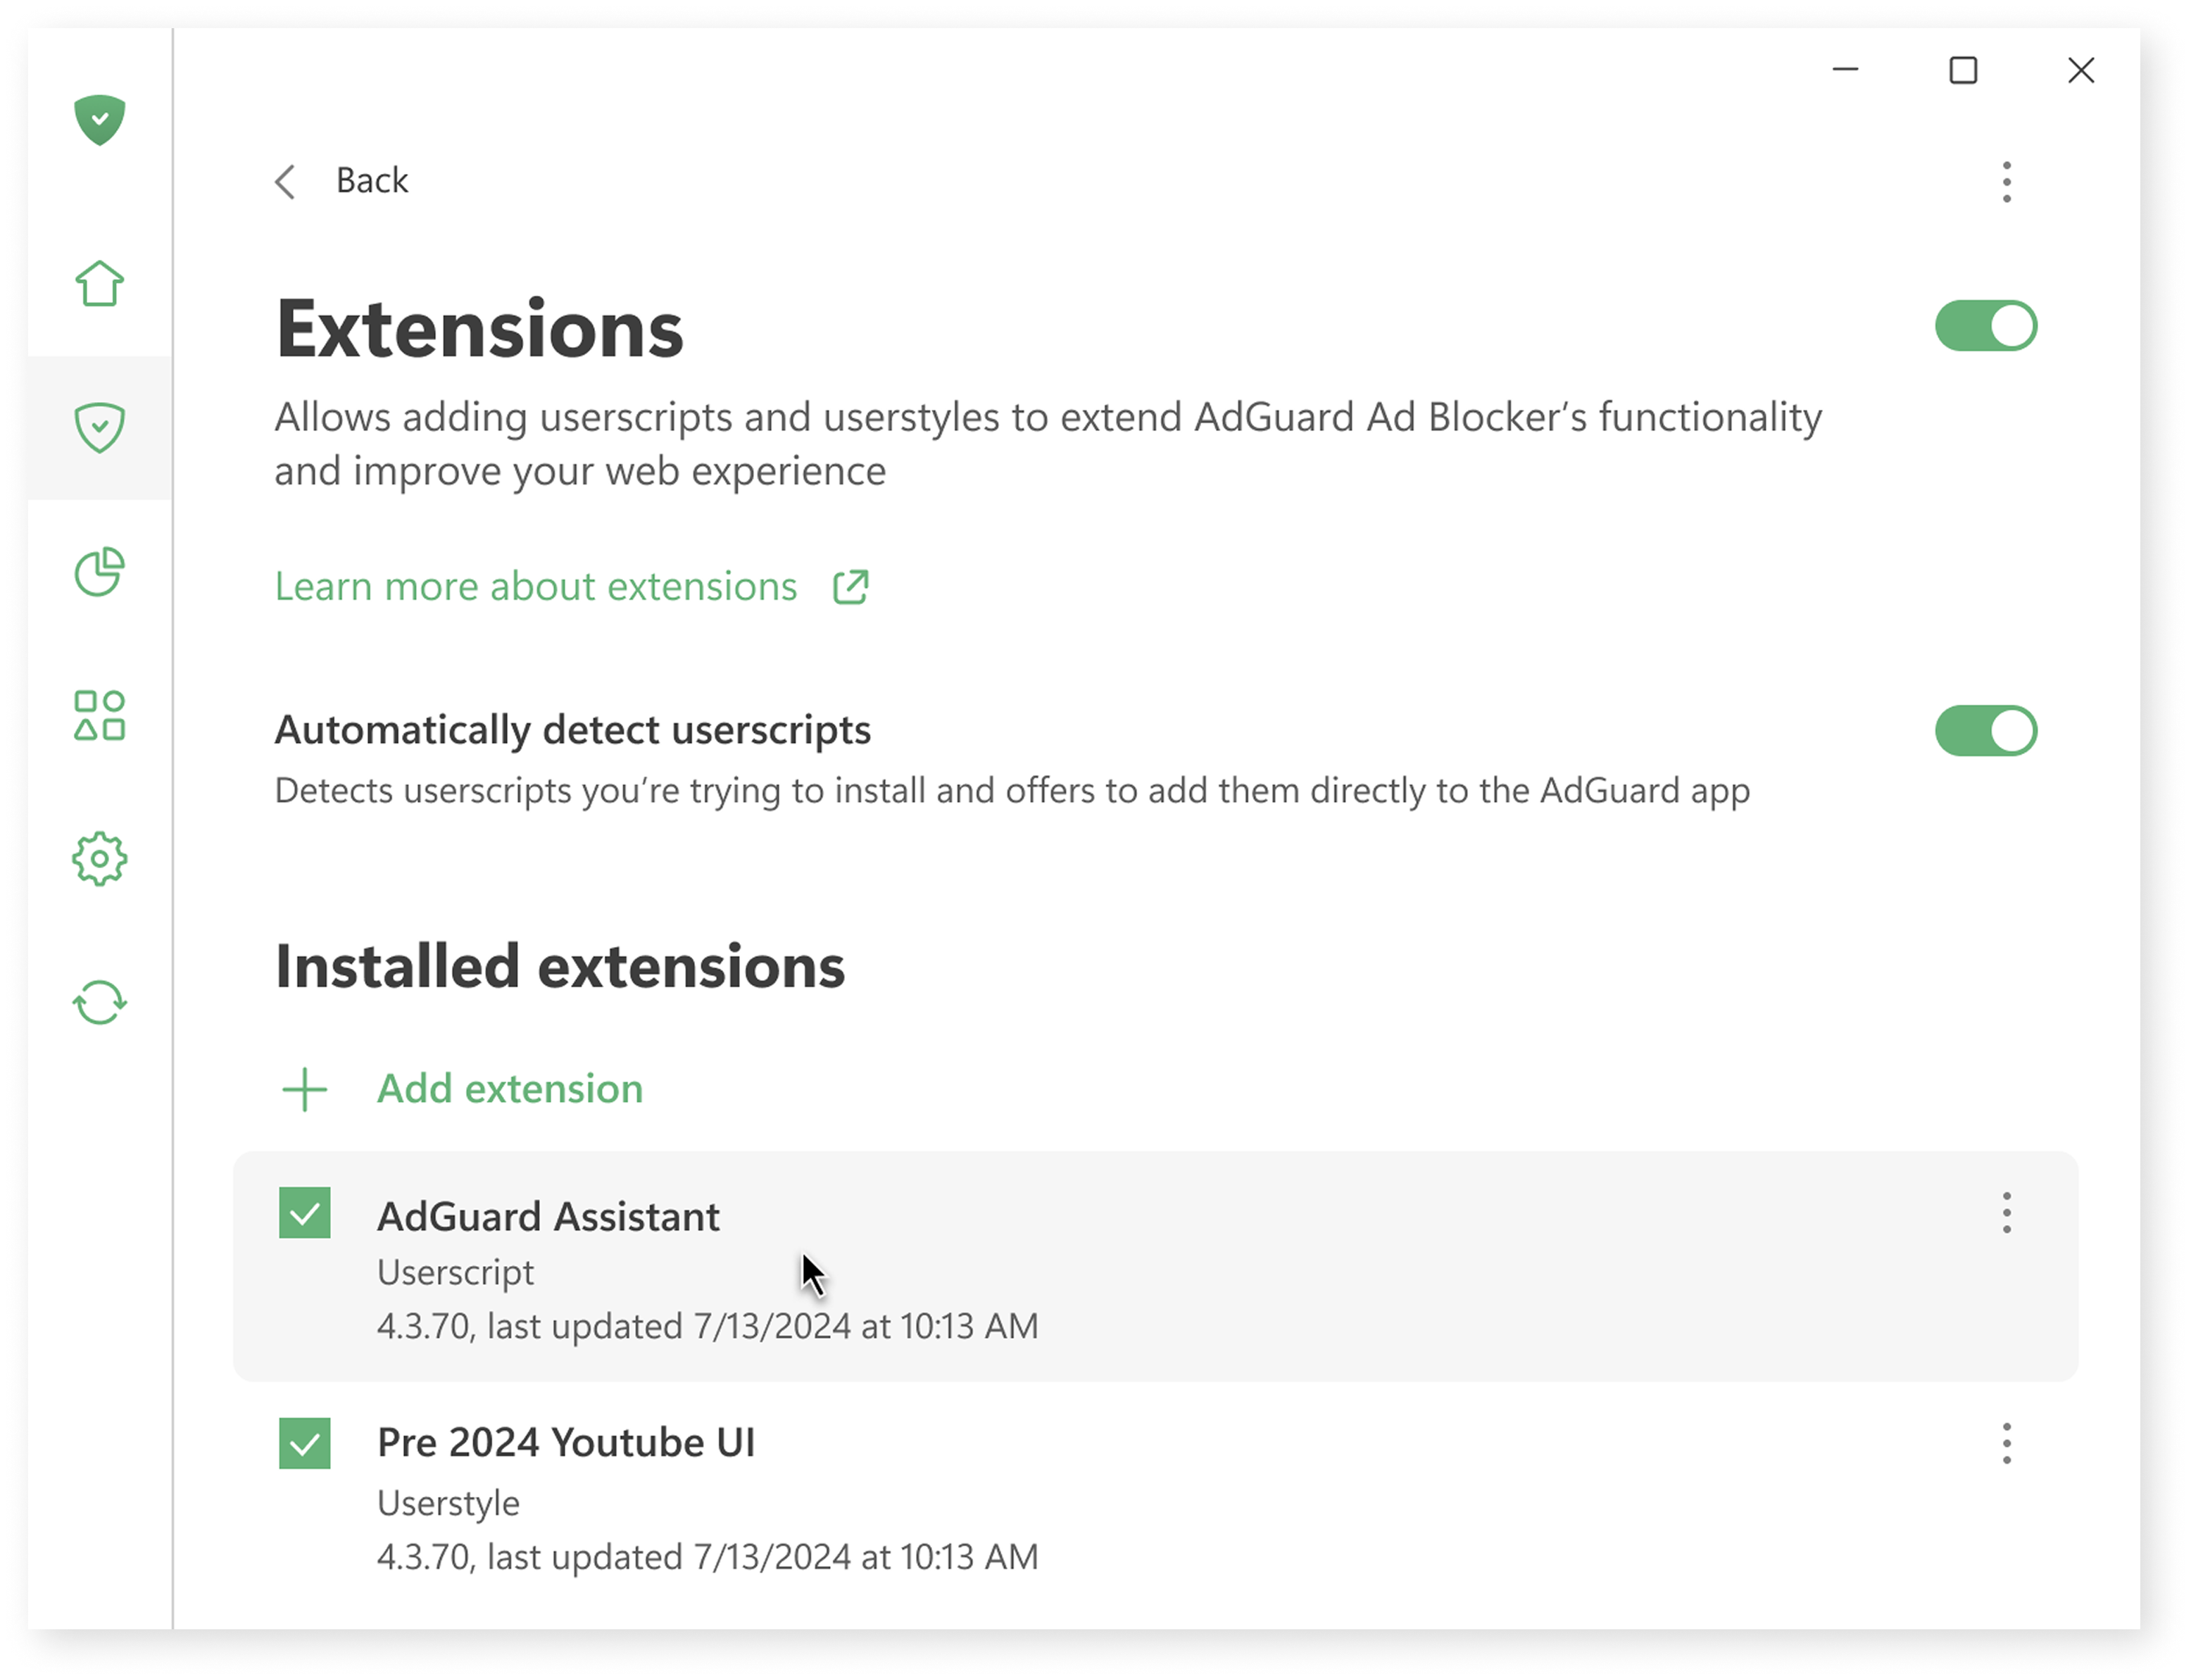The image size is (2191, 1680).
Task: Click the external link icon beside Learn more
Action: coord(851,587)
